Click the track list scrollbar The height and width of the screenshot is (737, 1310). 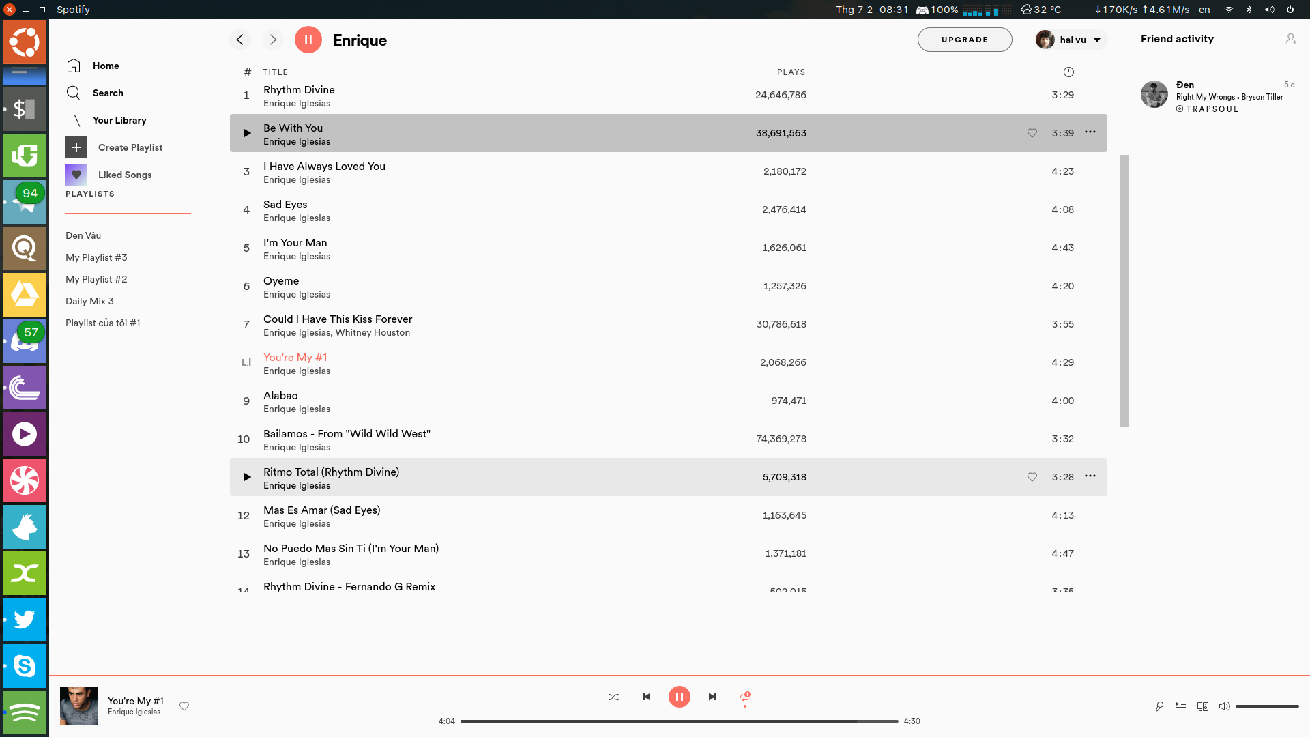(x=1124, y=291)
